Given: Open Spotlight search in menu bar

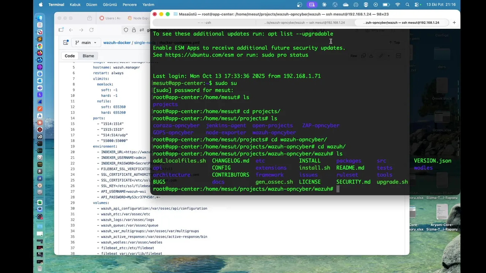Looking at the screenshot, I should pos(407,5).
